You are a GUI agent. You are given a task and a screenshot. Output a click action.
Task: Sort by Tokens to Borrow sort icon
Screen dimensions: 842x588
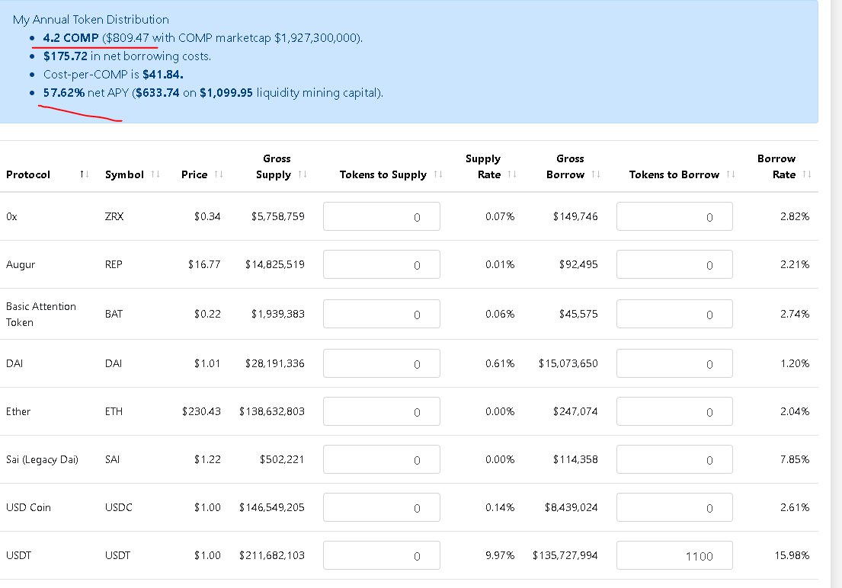pyautogui.click(x=730, y=174)
